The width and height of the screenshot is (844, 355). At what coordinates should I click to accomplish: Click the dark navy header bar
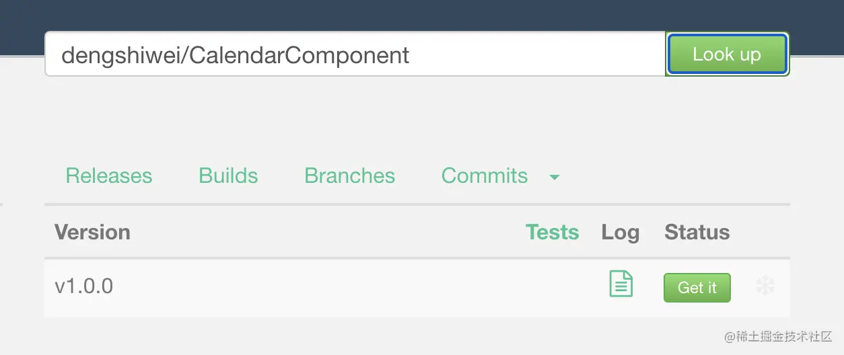(422, 13)
